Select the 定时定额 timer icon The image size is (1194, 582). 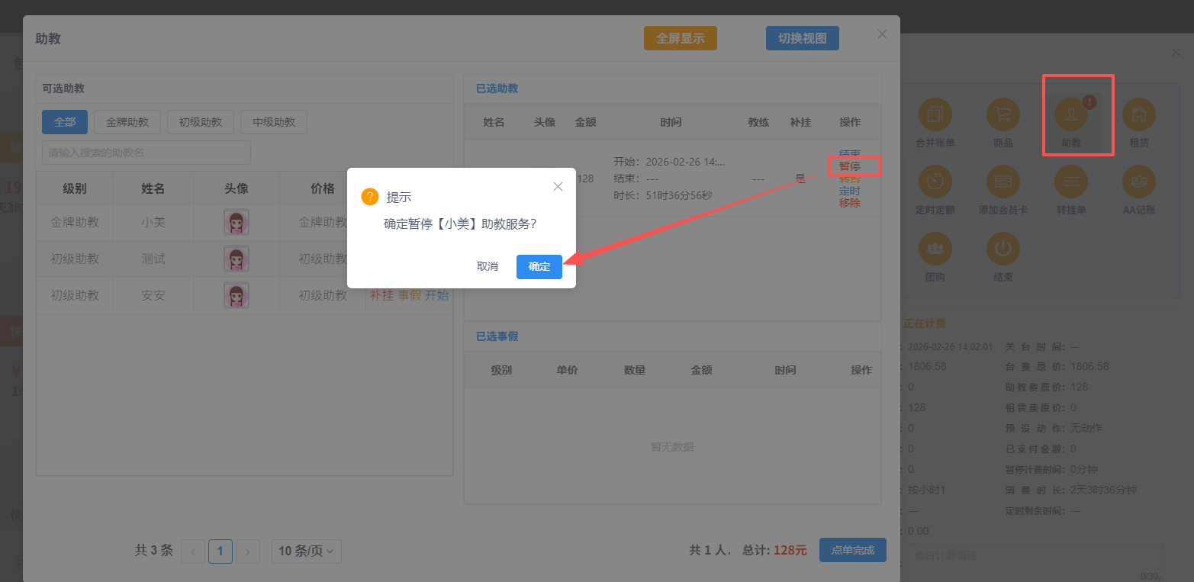935,182
